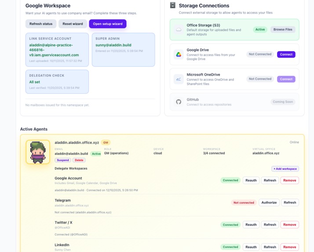Click Twitter / X Connected status badge

point(230,225)
